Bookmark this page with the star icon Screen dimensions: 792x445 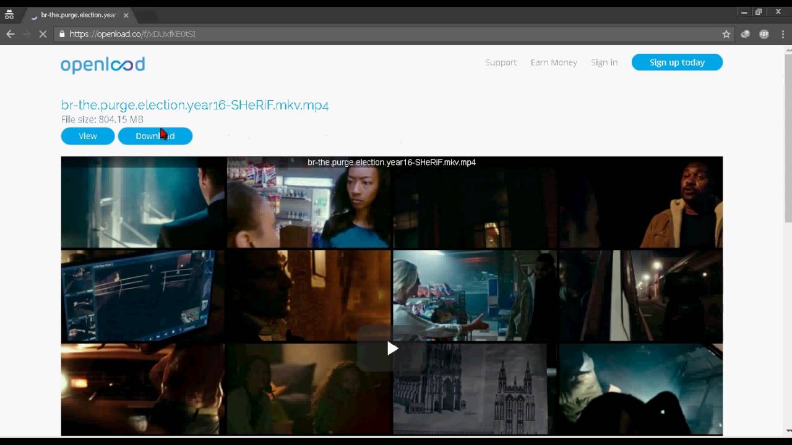726,34
